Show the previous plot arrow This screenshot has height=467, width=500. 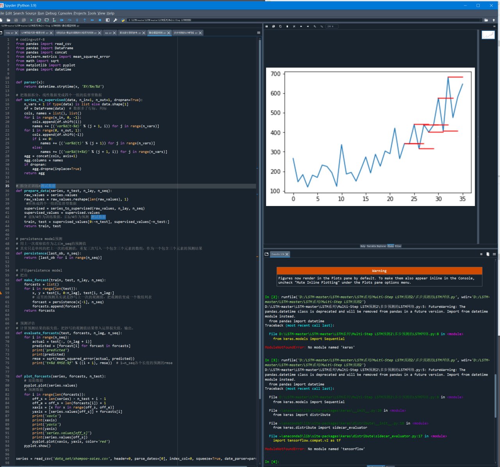[x=301, y=27]
